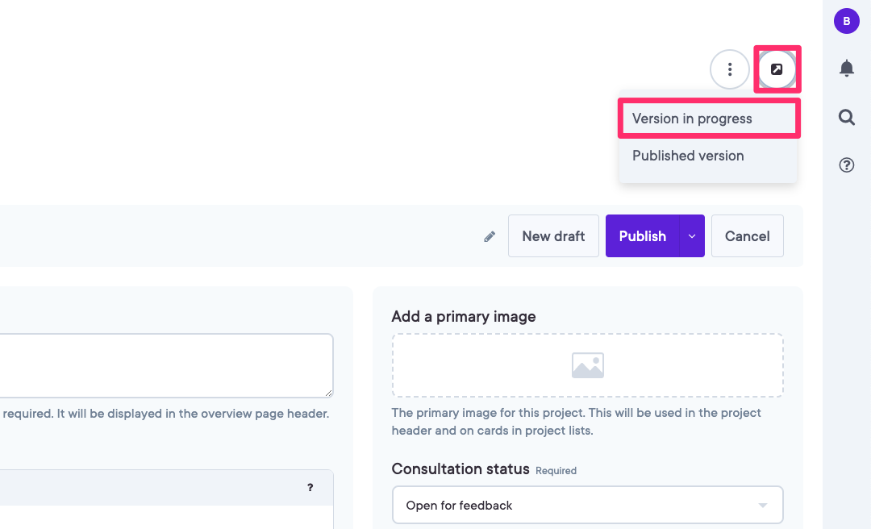This screenshot has height=529, width=871.
Task: Click the caret in Open for feedback field
Action: pyautogui.click(x=763, y=506)
